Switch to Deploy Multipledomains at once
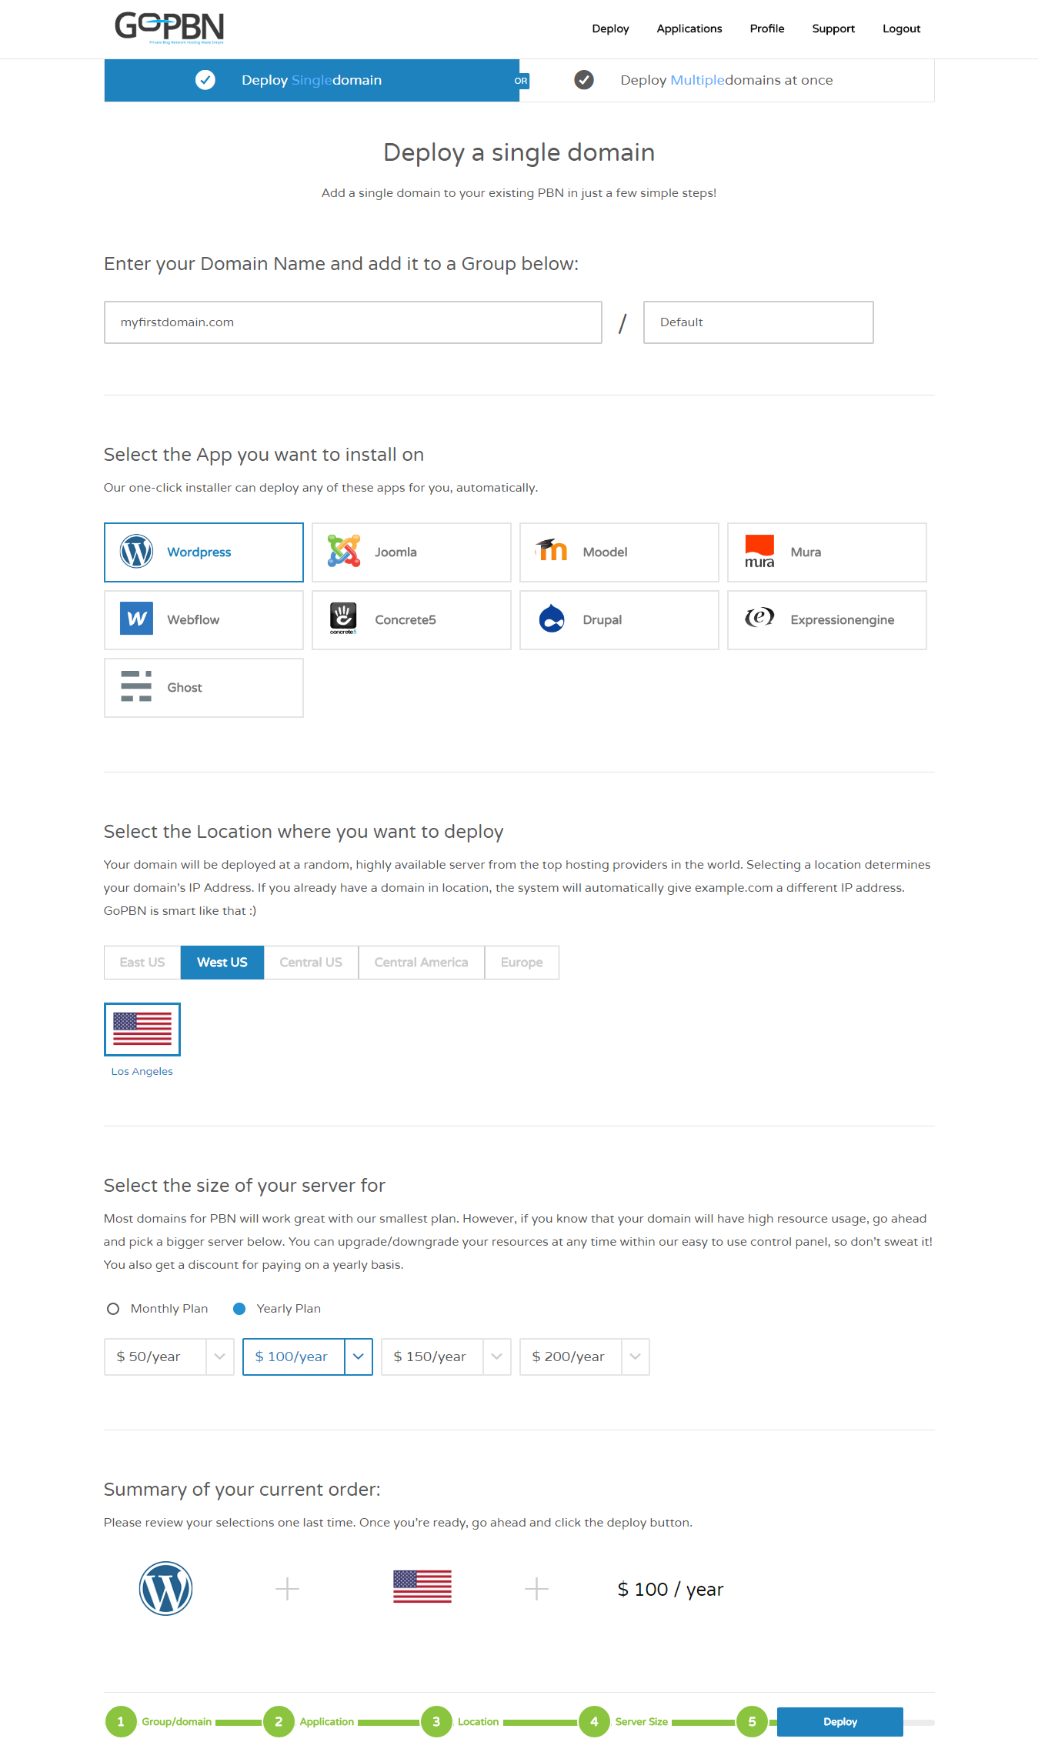1038x1762 pixels. pos(726,80)
